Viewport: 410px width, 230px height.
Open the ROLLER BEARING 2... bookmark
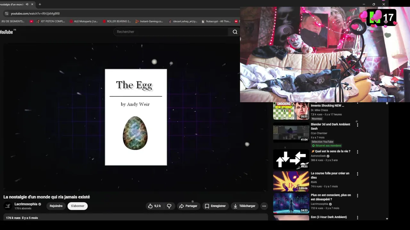[x=117, y=21]
